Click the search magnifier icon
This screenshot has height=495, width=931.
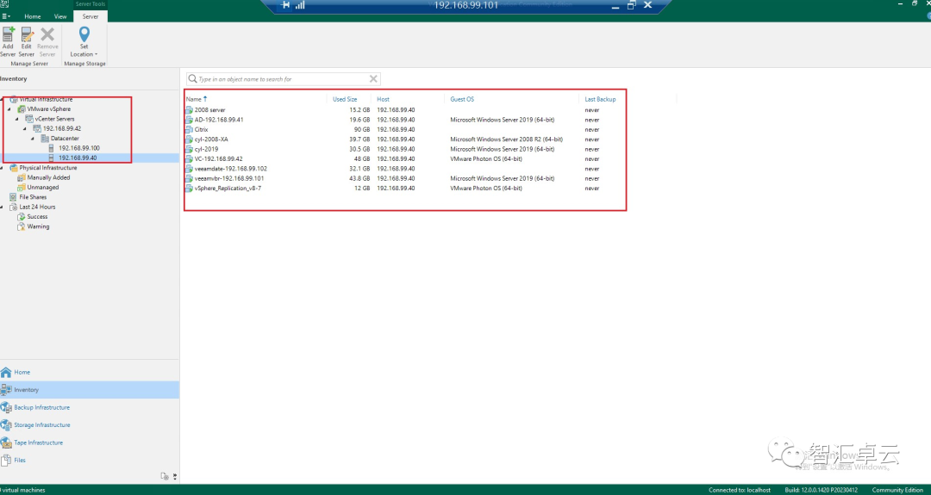click(x=192, y=79)
